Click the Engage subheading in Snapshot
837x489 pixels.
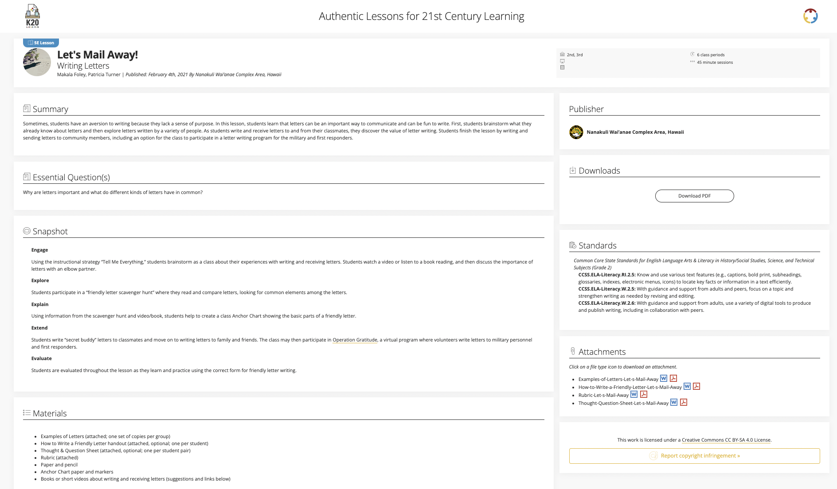[x=39, y=250]
